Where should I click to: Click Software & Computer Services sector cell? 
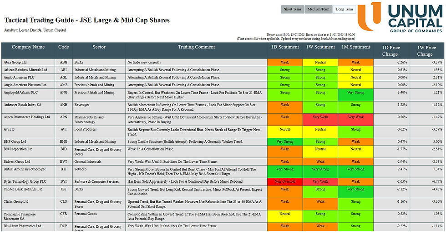[x=99, y=181]
